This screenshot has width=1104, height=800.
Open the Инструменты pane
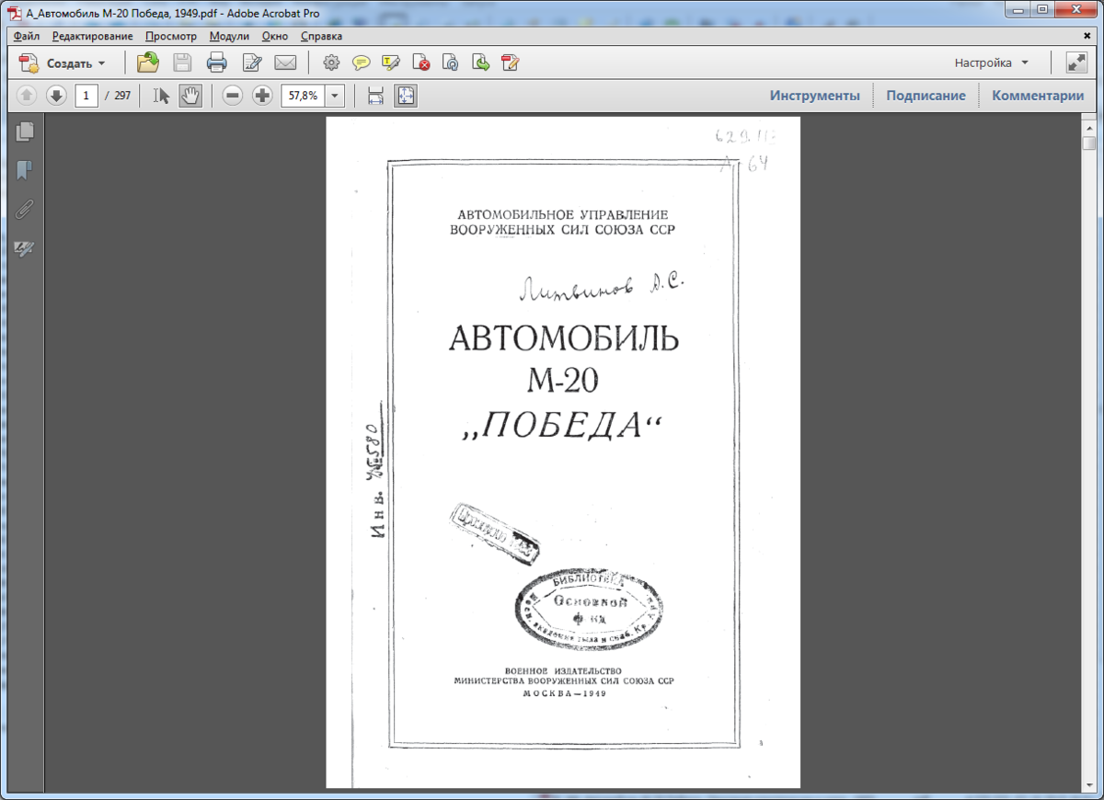click(815, 95)
